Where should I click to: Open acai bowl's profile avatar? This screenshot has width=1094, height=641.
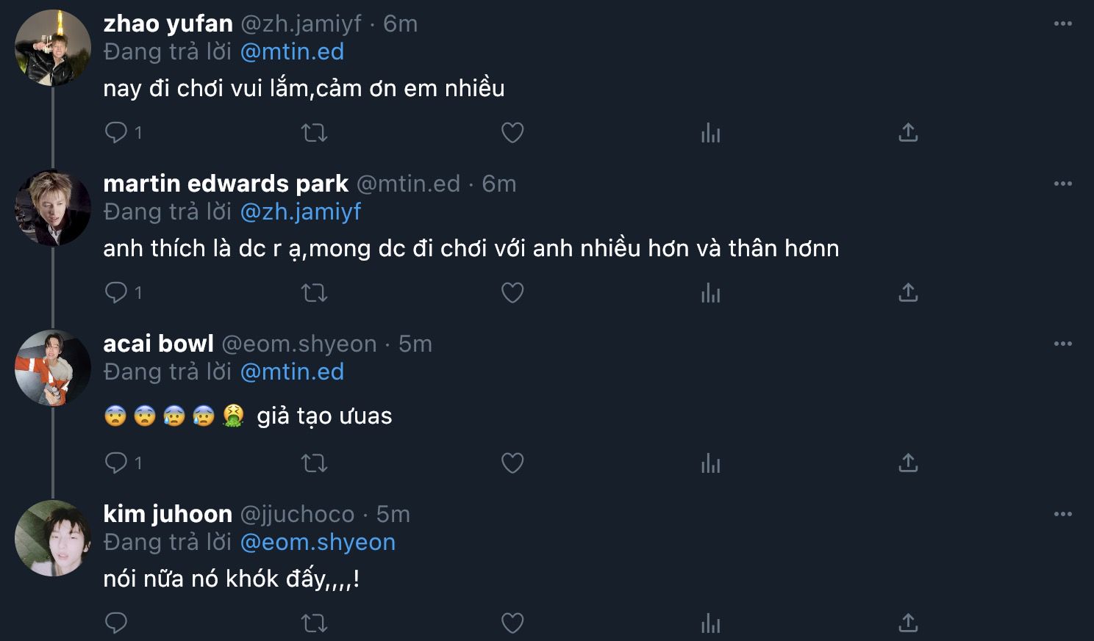[53, 368]
